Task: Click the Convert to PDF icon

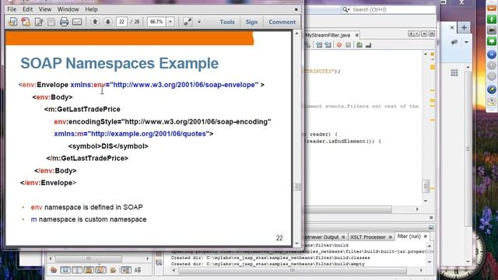Action: 26,22
